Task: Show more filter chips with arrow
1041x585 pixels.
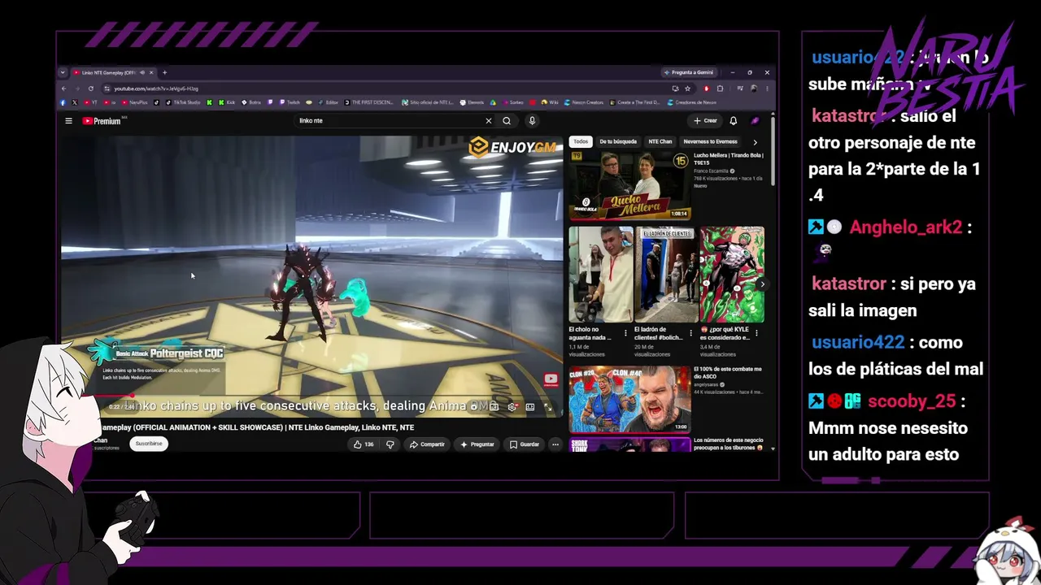Action: 755,142
